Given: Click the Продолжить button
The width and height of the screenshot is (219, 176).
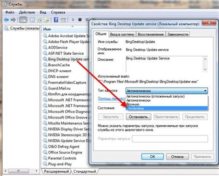Looking at the screenshot, I should [195, 117].
